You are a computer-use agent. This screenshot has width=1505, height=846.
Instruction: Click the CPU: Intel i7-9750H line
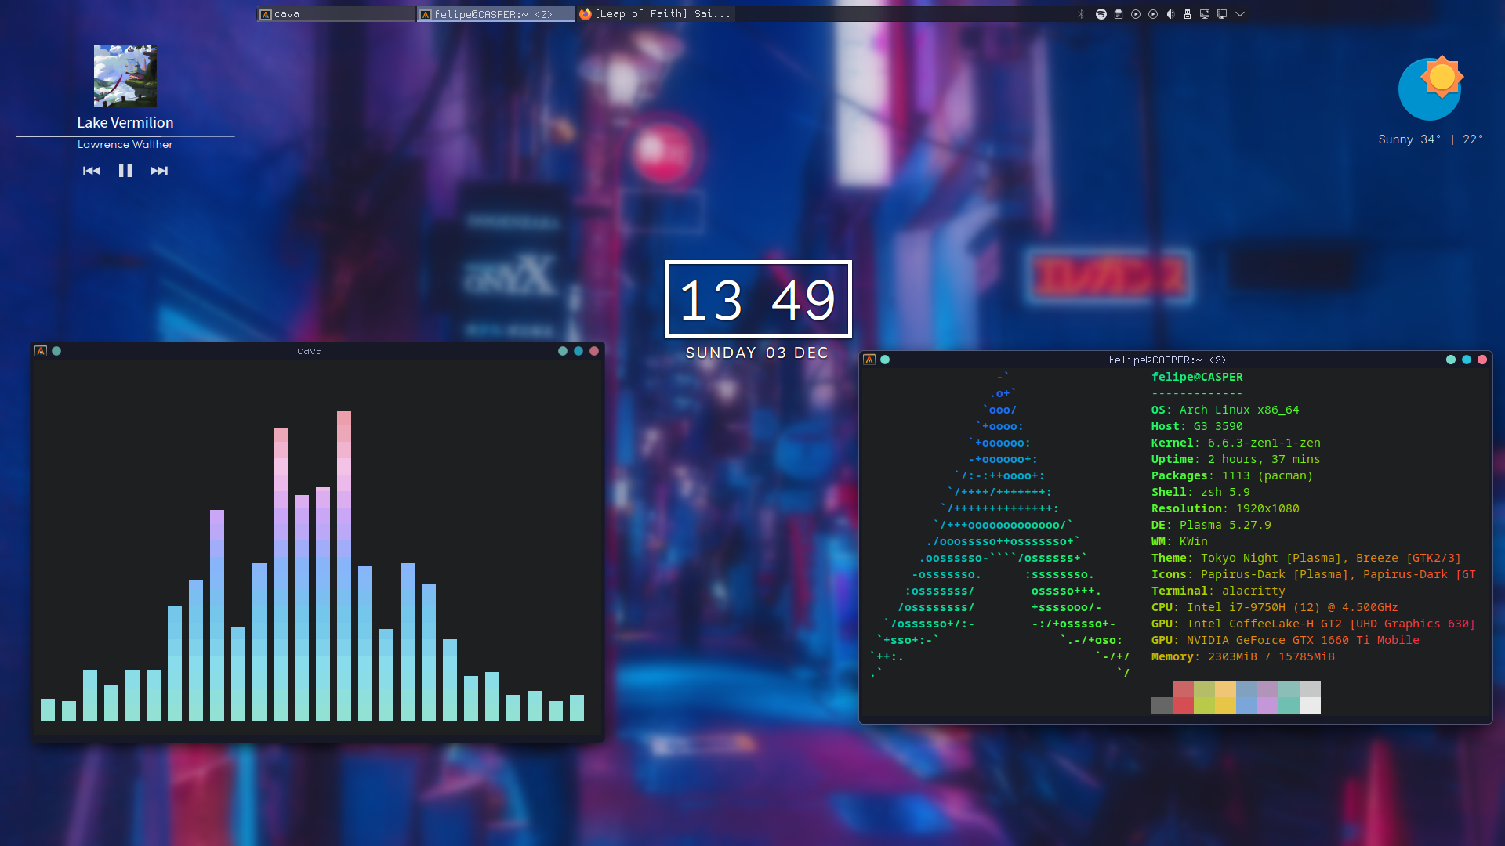point(1275,607)
